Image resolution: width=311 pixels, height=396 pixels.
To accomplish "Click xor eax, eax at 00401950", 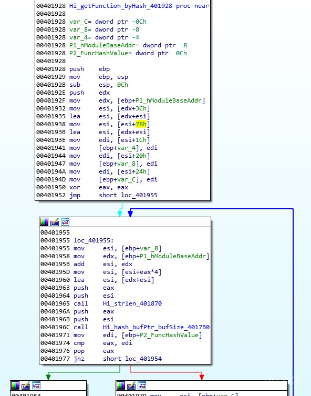I will click(x=99, y=187).
